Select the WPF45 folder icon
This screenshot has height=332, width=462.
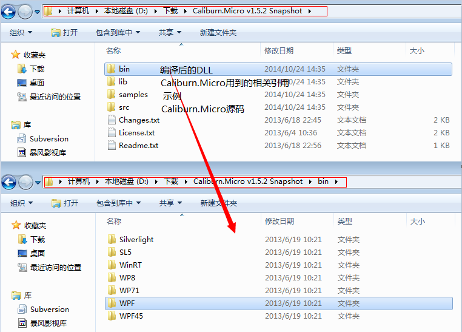click(x=112, y=316)
